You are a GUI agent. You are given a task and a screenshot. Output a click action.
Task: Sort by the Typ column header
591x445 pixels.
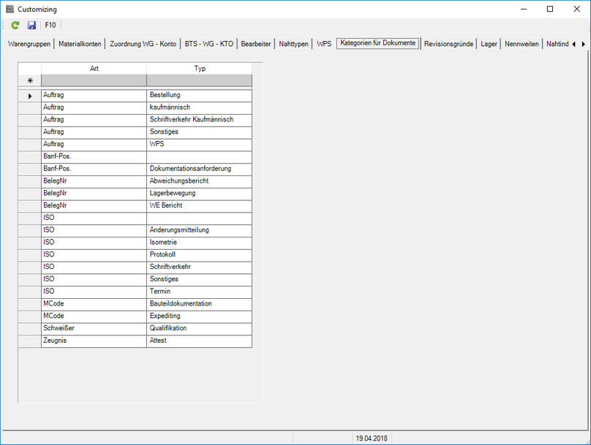(199, 69)
